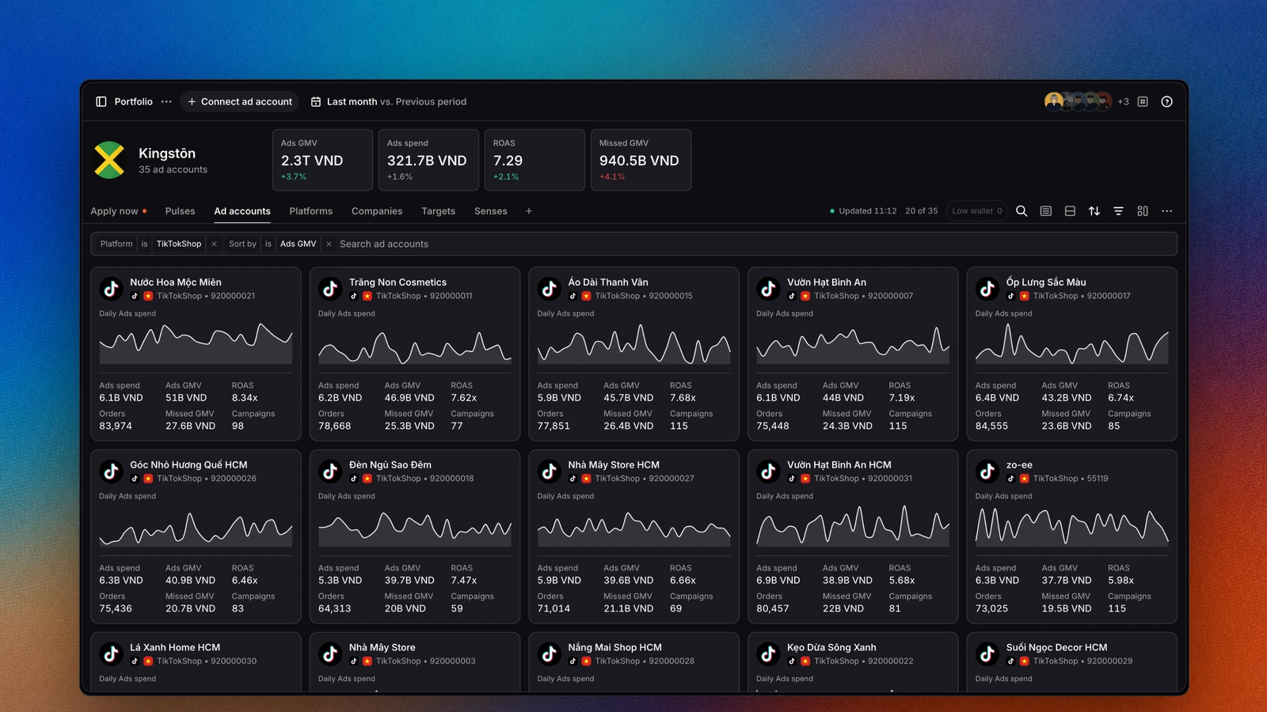Open the Vườn Hạt Bình An HCM account title
This screenshot has height=712, width=1267.
point(839,465)
